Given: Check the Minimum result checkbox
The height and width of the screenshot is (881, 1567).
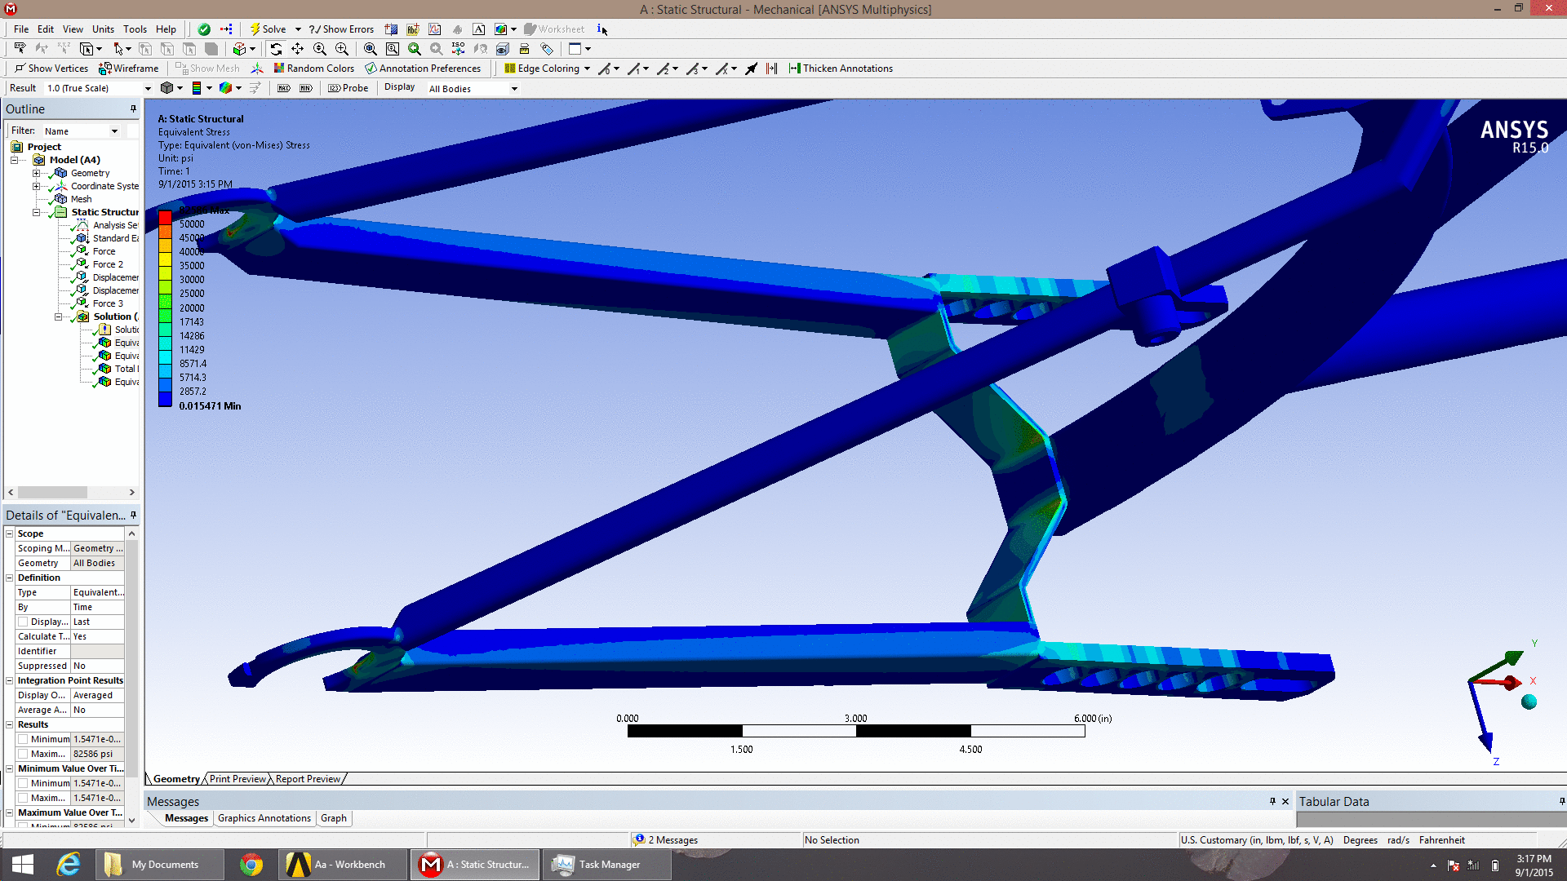Looking at the screenshot, I should 23,739.
